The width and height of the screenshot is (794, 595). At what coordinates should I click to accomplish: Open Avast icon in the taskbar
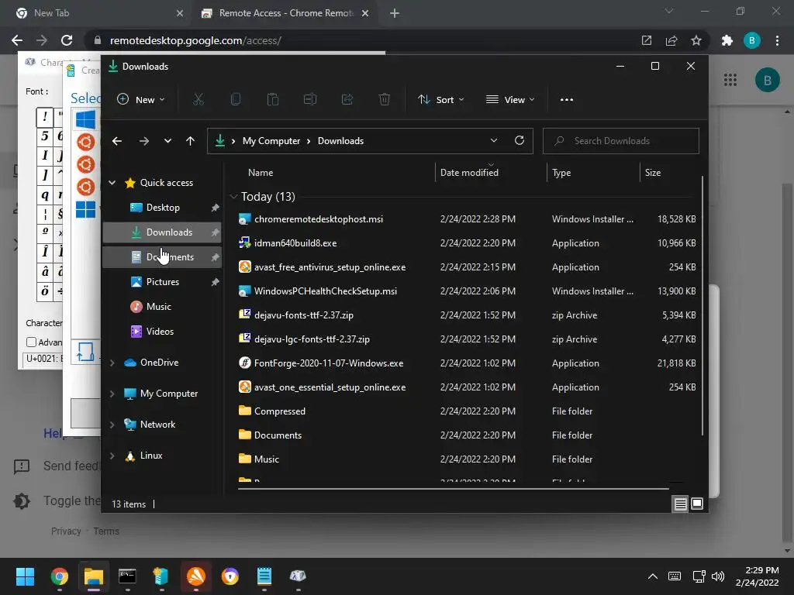[x=196, y=576]
